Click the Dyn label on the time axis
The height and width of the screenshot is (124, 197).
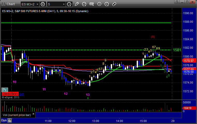[x=4, y=120]
